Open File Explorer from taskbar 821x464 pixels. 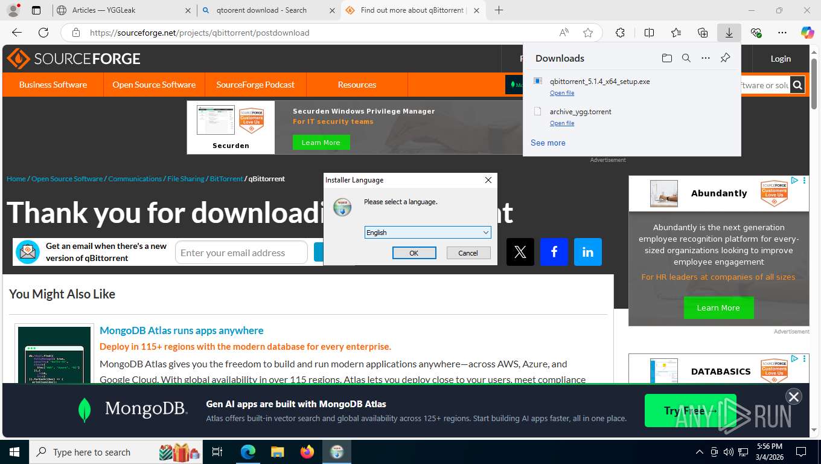277,452
